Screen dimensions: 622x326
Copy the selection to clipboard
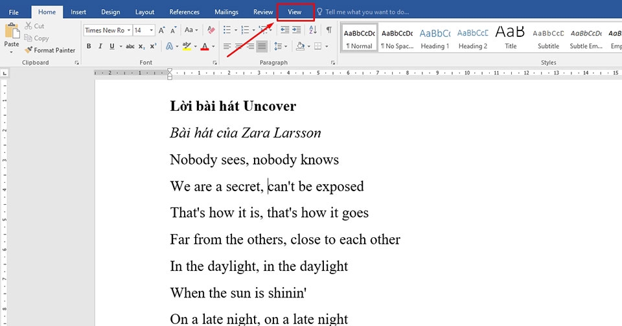[x=36, y=38]
